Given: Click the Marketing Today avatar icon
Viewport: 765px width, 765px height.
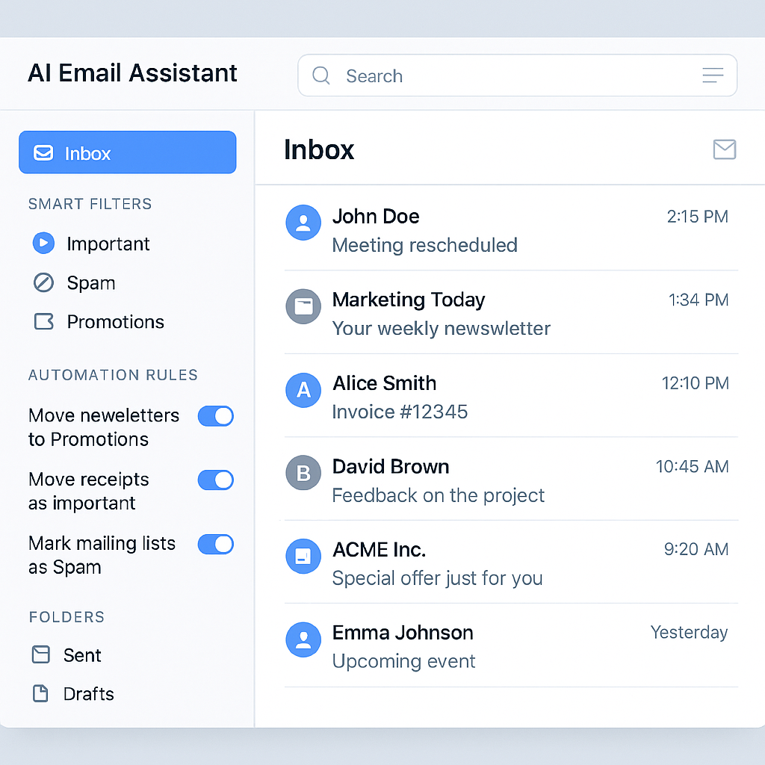Looking at the screenshot, I should pyautogui.click(x=303, y=306).
